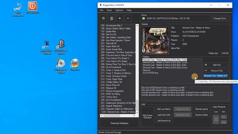
Task: Select '197 - Spider-Man' in game list
Action: tap(109, 31)
